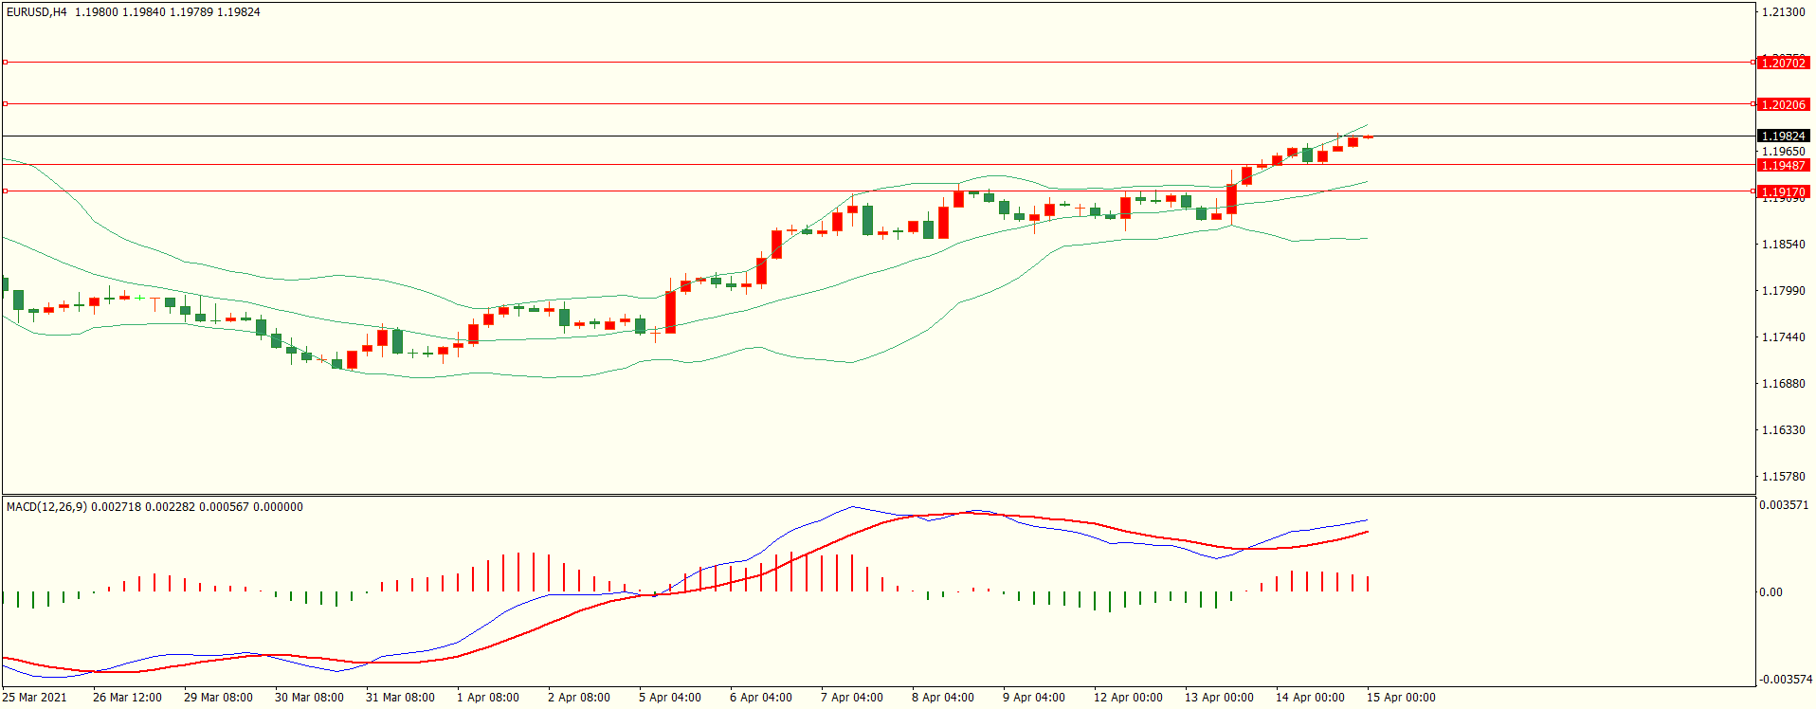Select the 1.19487 red level label

pos(1783,166)
